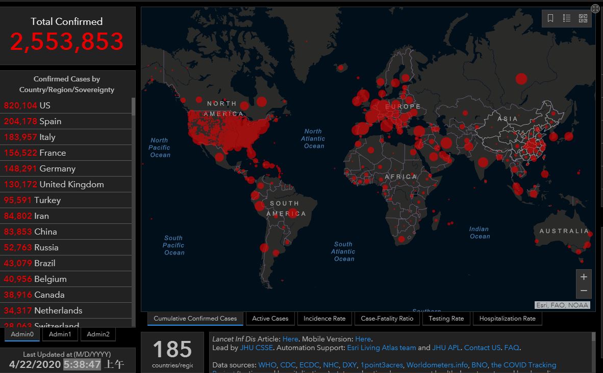Select the Turkey row with 95,591 cases
This screenshot has height=373, width=603.
tap(66, 200)
